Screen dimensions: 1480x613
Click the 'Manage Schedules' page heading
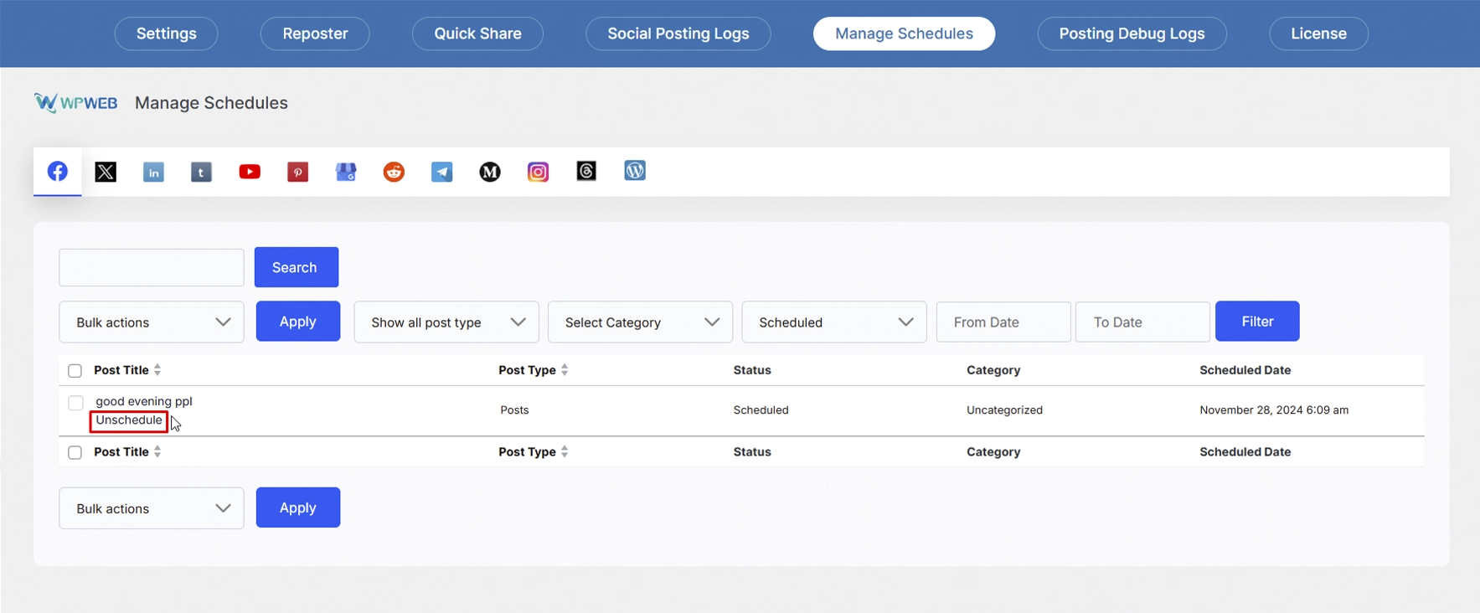pyautogui.click(x=211, y=103)
